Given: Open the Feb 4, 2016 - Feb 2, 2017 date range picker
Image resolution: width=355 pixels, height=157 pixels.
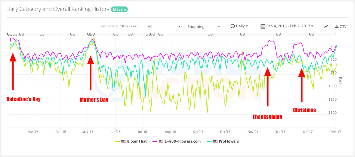Looking at the screenshot, I should pos(287,26).
